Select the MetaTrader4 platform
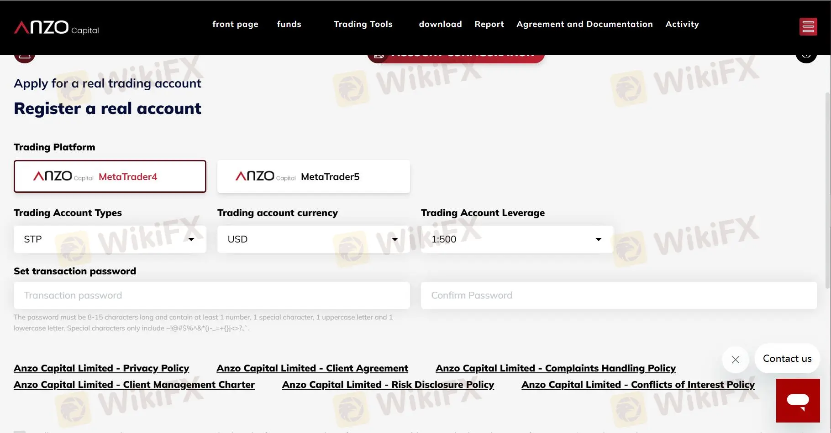 110,176
